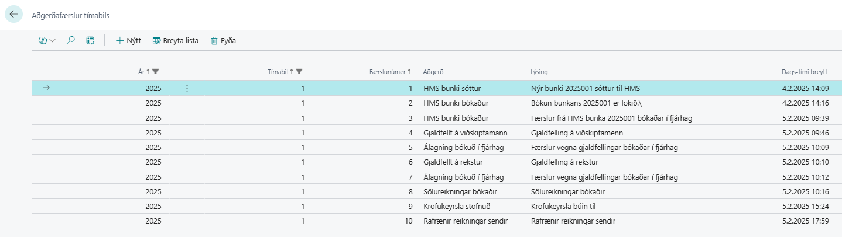Create a new entry with Nýtt
This screenshot has width=842, height=237.
tap(129, 41)
